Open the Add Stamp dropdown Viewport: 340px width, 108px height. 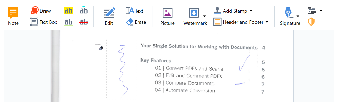[x=233, y=11]
